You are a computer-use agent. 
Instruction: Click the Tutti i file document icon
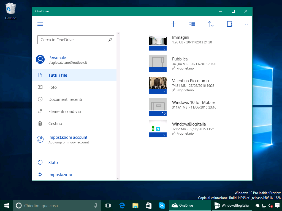coord(40,75)
